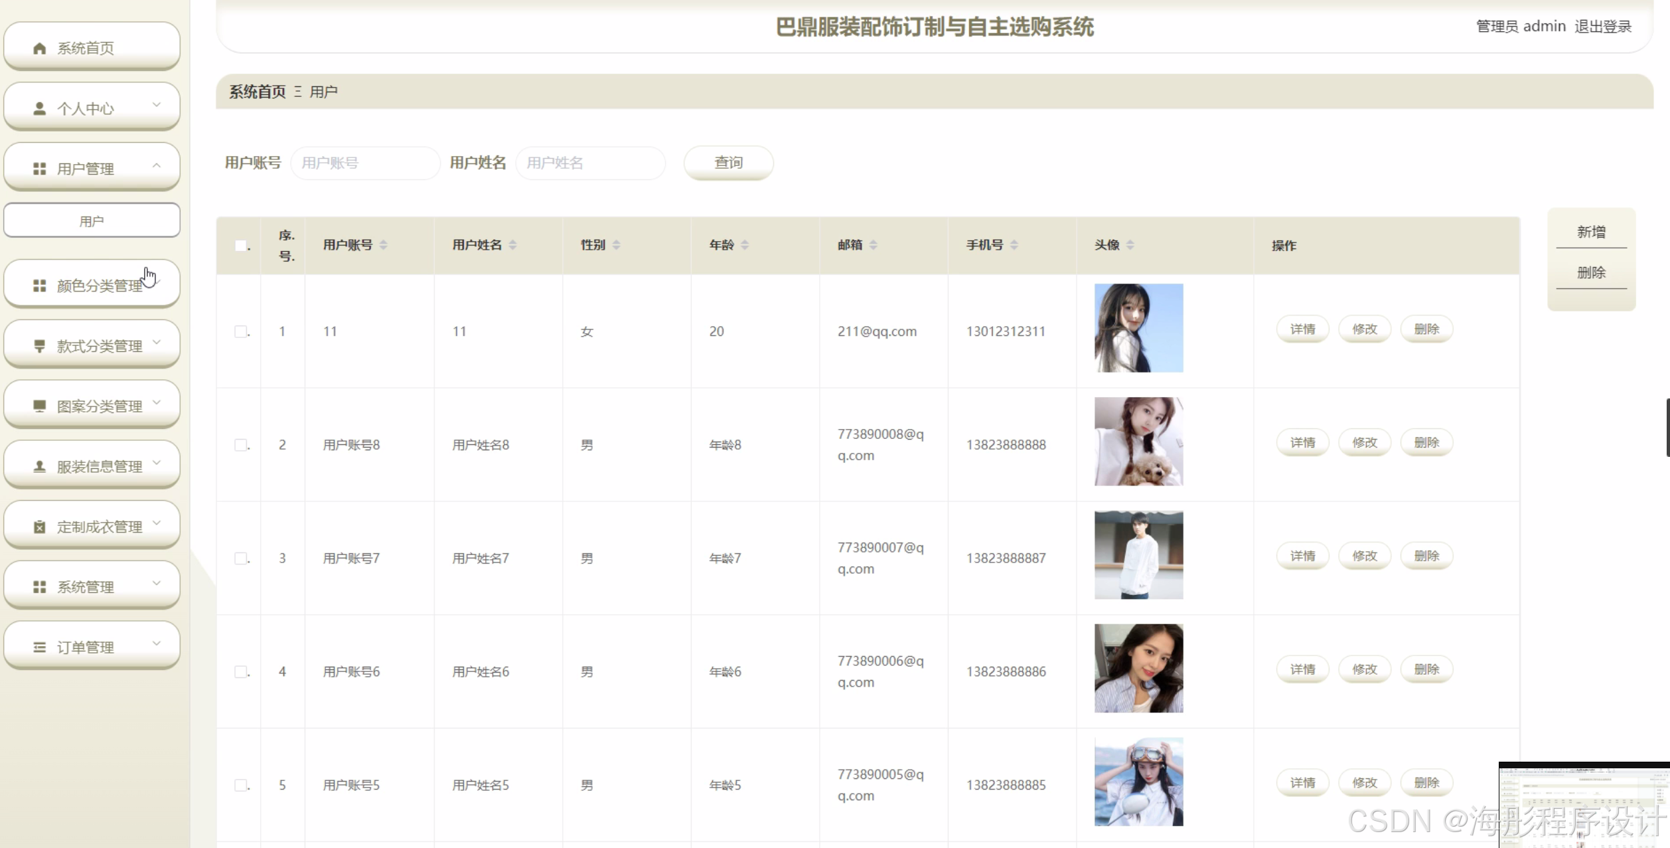
Task: Collapse the 用户管理 menu chevron
Action: (157, 165)
